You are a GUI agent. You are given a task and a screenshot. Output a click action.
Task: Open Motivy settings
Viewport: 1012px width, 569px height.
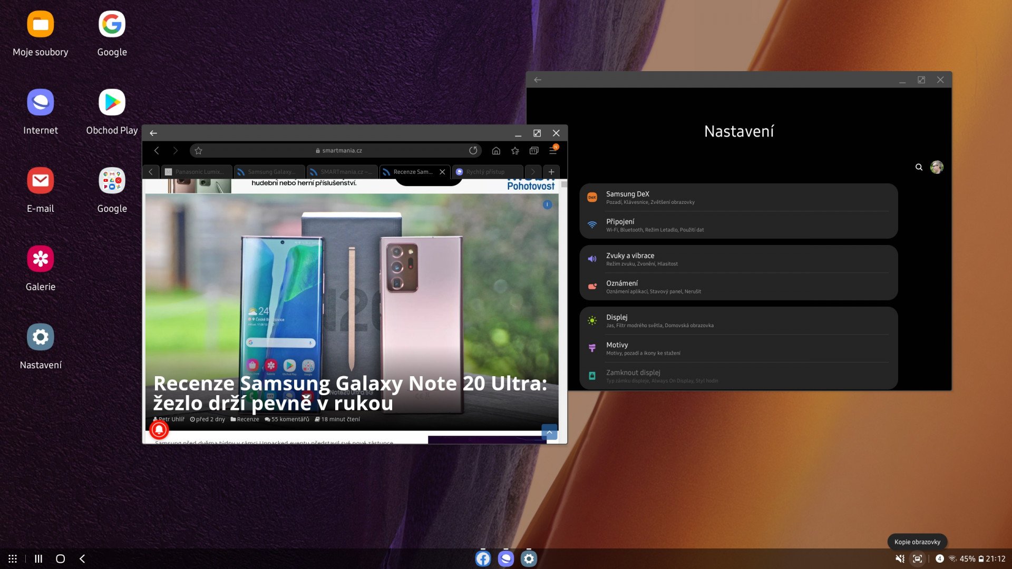(x=738, y=348)
